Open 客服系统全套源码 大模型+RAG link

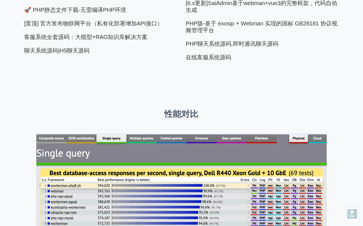point(86,37)
